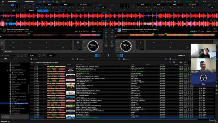Trigger deck 1 beat loop pad 32
Image resolution: width=218 pixels, height=123 pixels.
(63, 47)
